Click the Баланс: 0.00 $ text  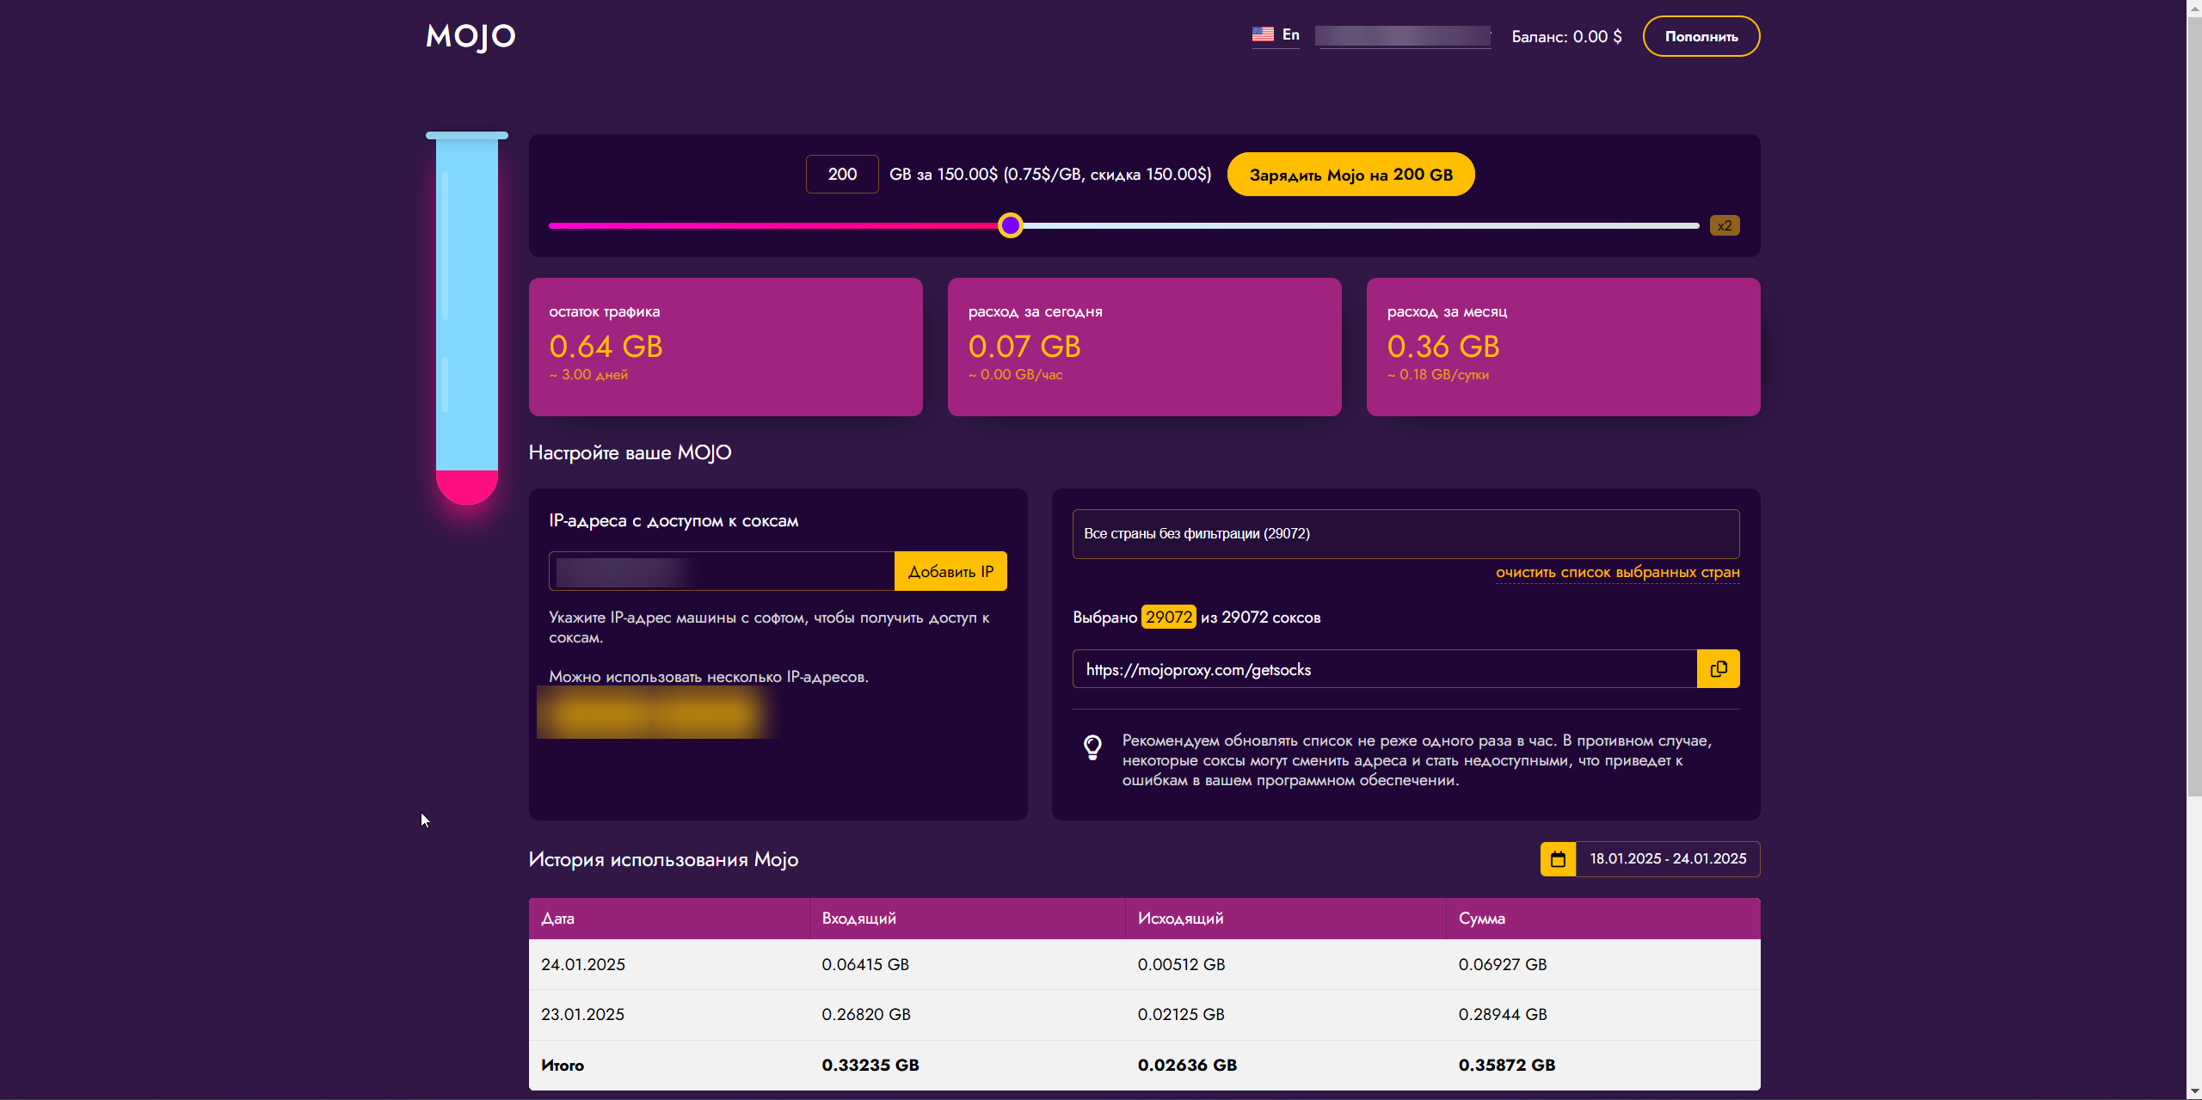click(x=1566, y=36)
